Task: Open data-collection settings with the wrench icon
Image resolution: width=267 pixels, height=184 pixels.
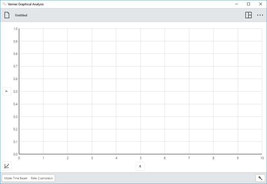Action: [260, 178]
